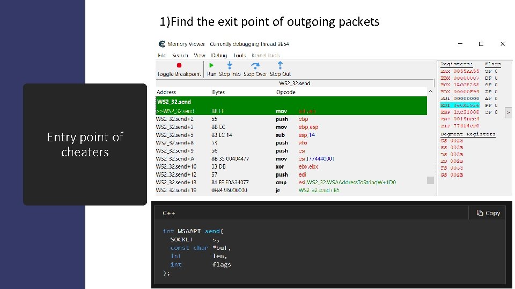Click the Step Out icon
The image size is (515, 289).
click(x=279, y=65)
